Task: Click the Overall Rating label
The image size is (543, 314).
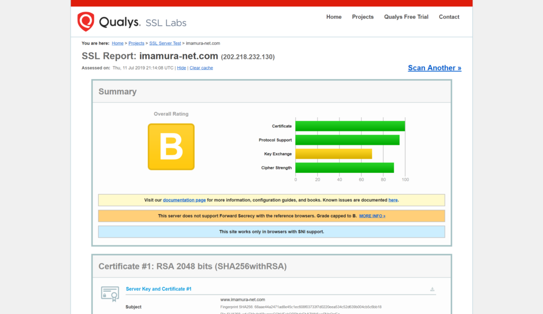Action: (171, 114)
